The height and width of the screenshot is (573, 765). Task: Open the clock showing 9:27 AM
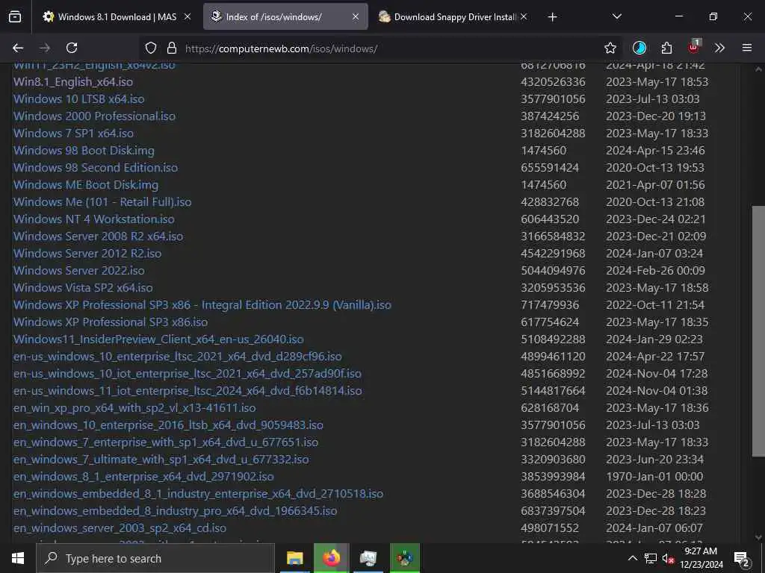coord(701,558)
